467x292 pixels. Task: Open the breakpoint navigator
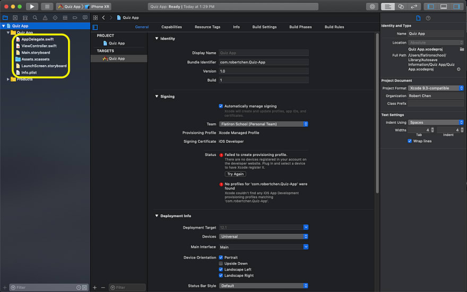[x=75, y=17]
